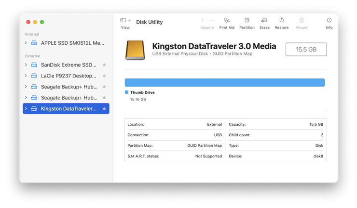Select LaCie P9237 Desktop in sidebar
Image resolution: width=357 pixels, height=208 pixels.
(x=66, y=76)
